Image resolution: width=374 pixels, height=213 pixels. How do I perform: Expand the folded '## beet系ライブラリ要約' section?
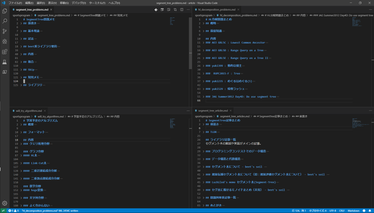(21, 47)
